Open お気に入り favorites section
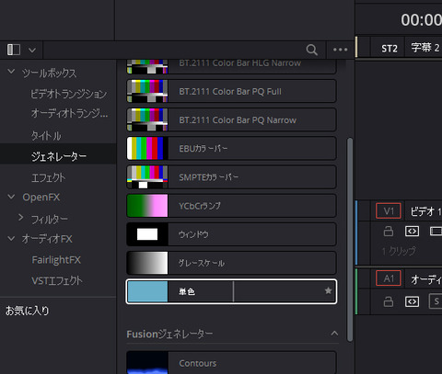Viewport: 442px width, 374px height. 28,311
